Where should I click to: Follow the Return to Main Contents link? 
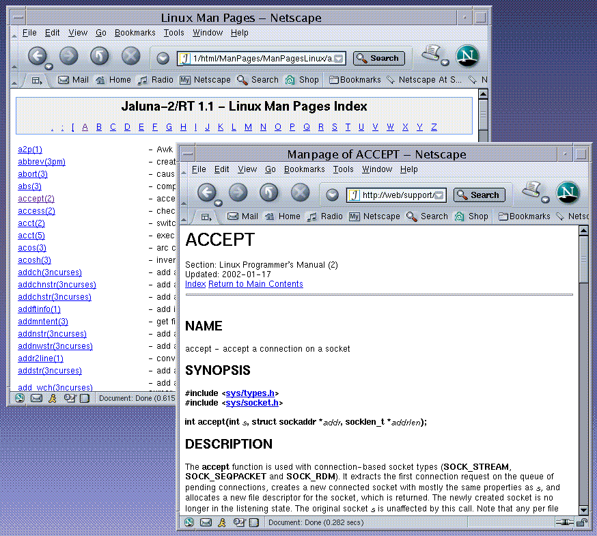click(255, 284)
